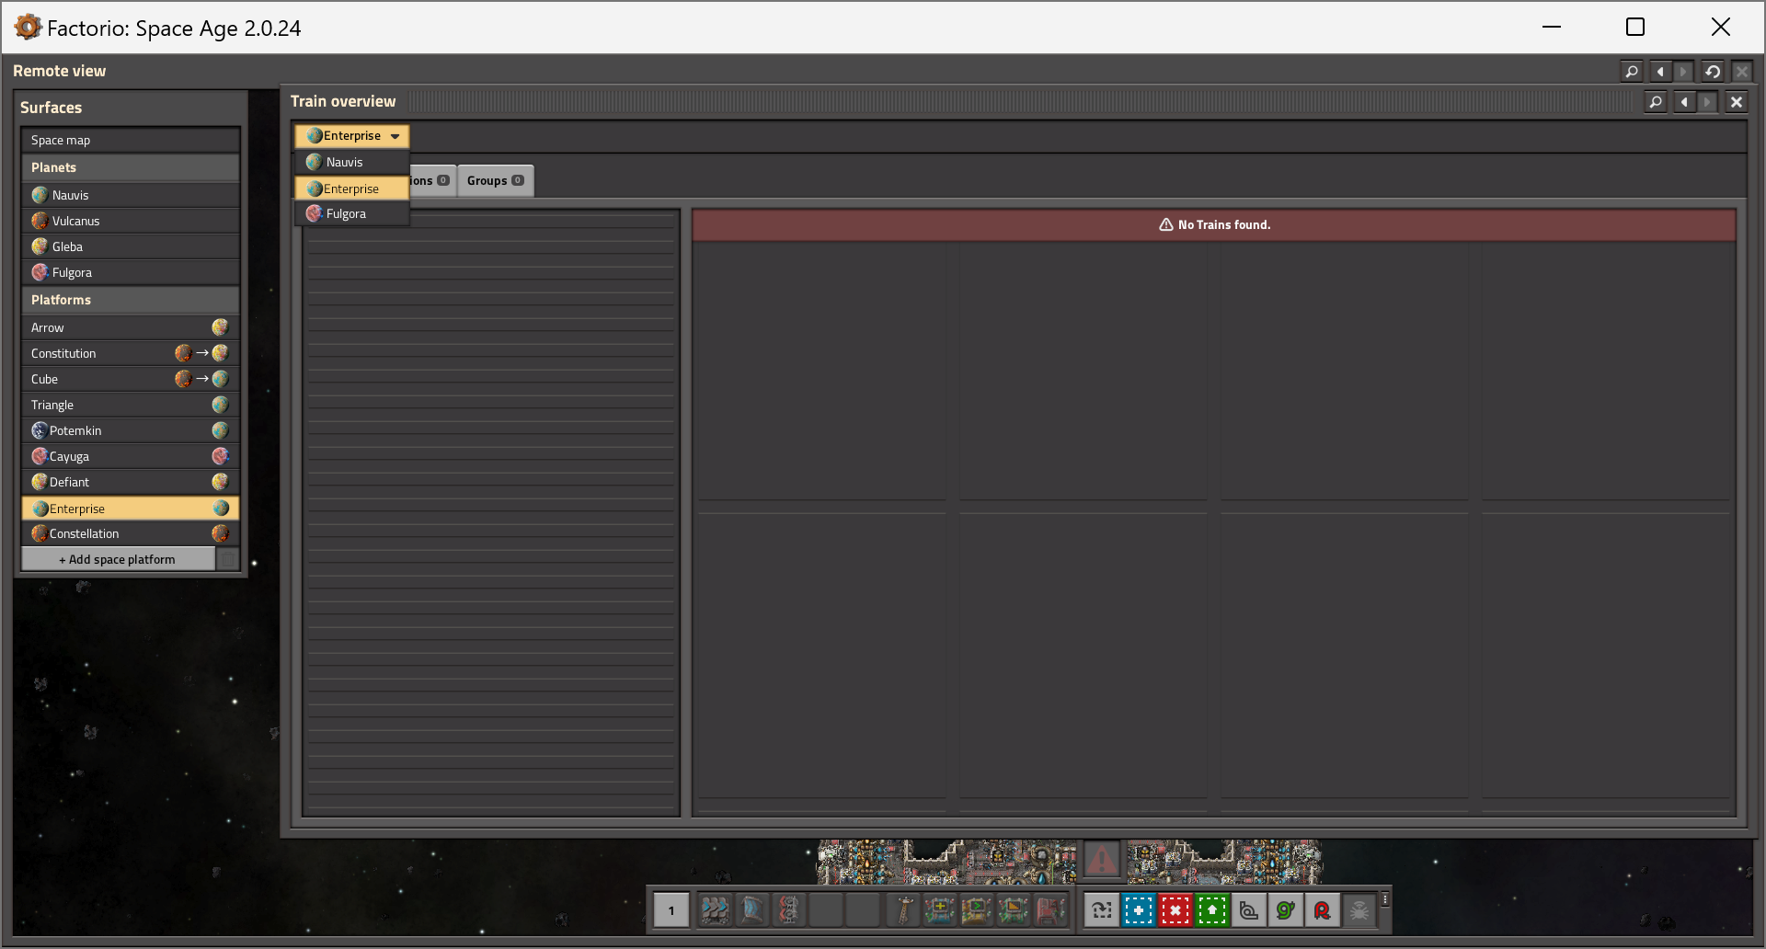Open the Space map surface
The width and height of the screenshot is (1766, 949).
pyautogui.click(x=131, y=140)
